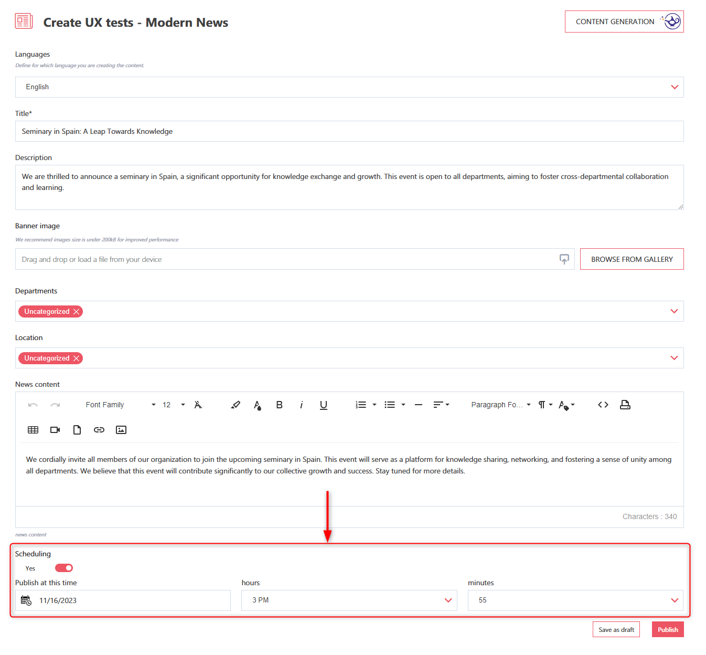Click the Publish button
The image size is (706, 655).
point(667,629)
